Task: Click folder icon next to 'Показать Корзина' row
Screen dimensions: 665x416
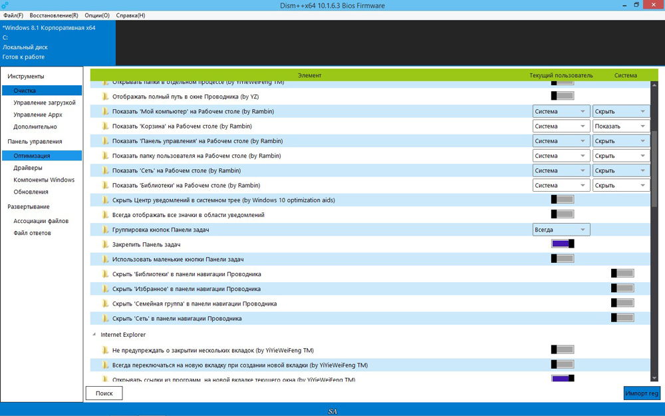Action: 105,126
